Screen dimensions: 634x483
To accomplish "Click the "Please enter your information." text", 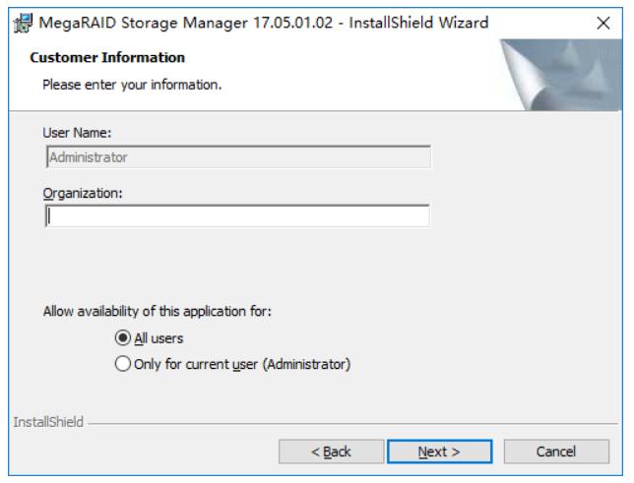I will point(132,85).
